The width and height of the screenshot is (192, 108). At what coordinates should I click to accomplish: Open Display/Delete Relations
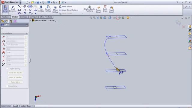coord(89,9)
